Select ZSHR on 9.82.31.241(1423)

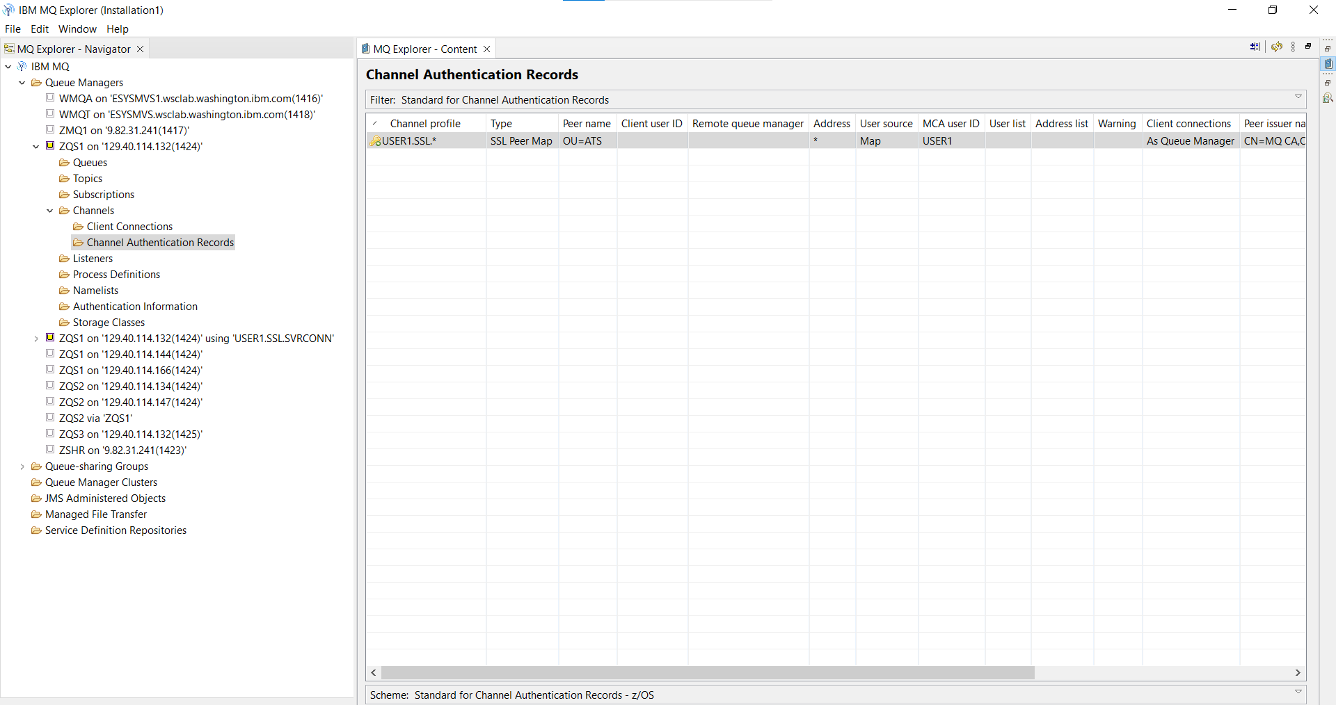click(122, 451)
